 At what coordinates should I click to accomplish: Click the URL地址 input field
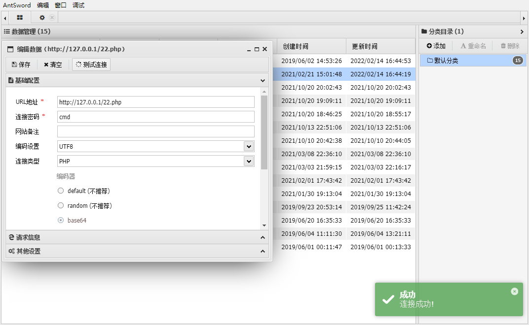point(156,102)
